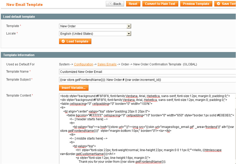Click the table cellspacing code line
236x164 pixels.
click(x=106, y=103)
